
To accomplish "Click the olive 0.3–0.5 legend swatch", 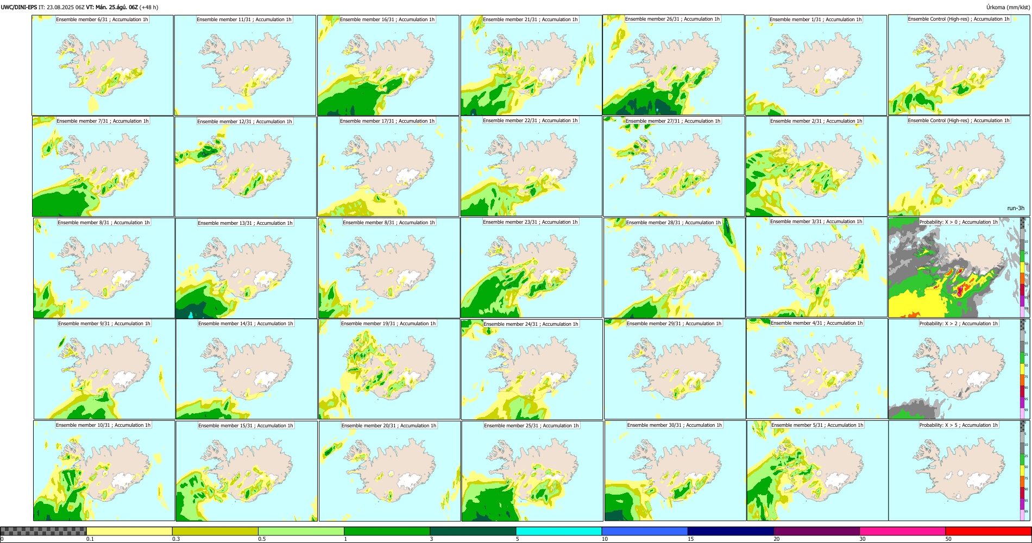I will pos(215,531).
